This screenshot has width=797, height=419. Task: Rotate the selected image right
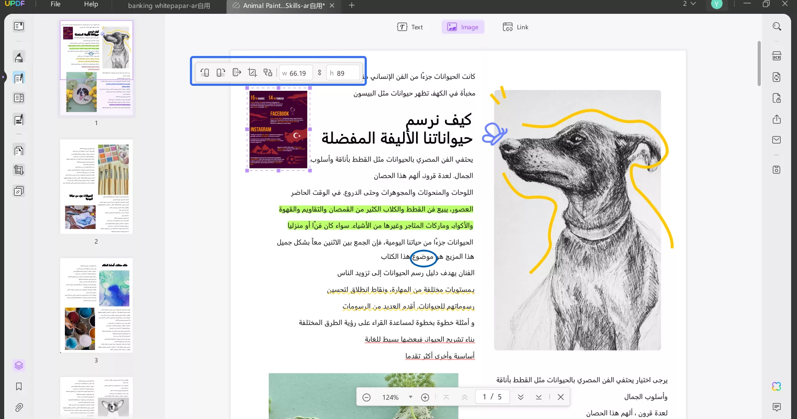(221, 72)
